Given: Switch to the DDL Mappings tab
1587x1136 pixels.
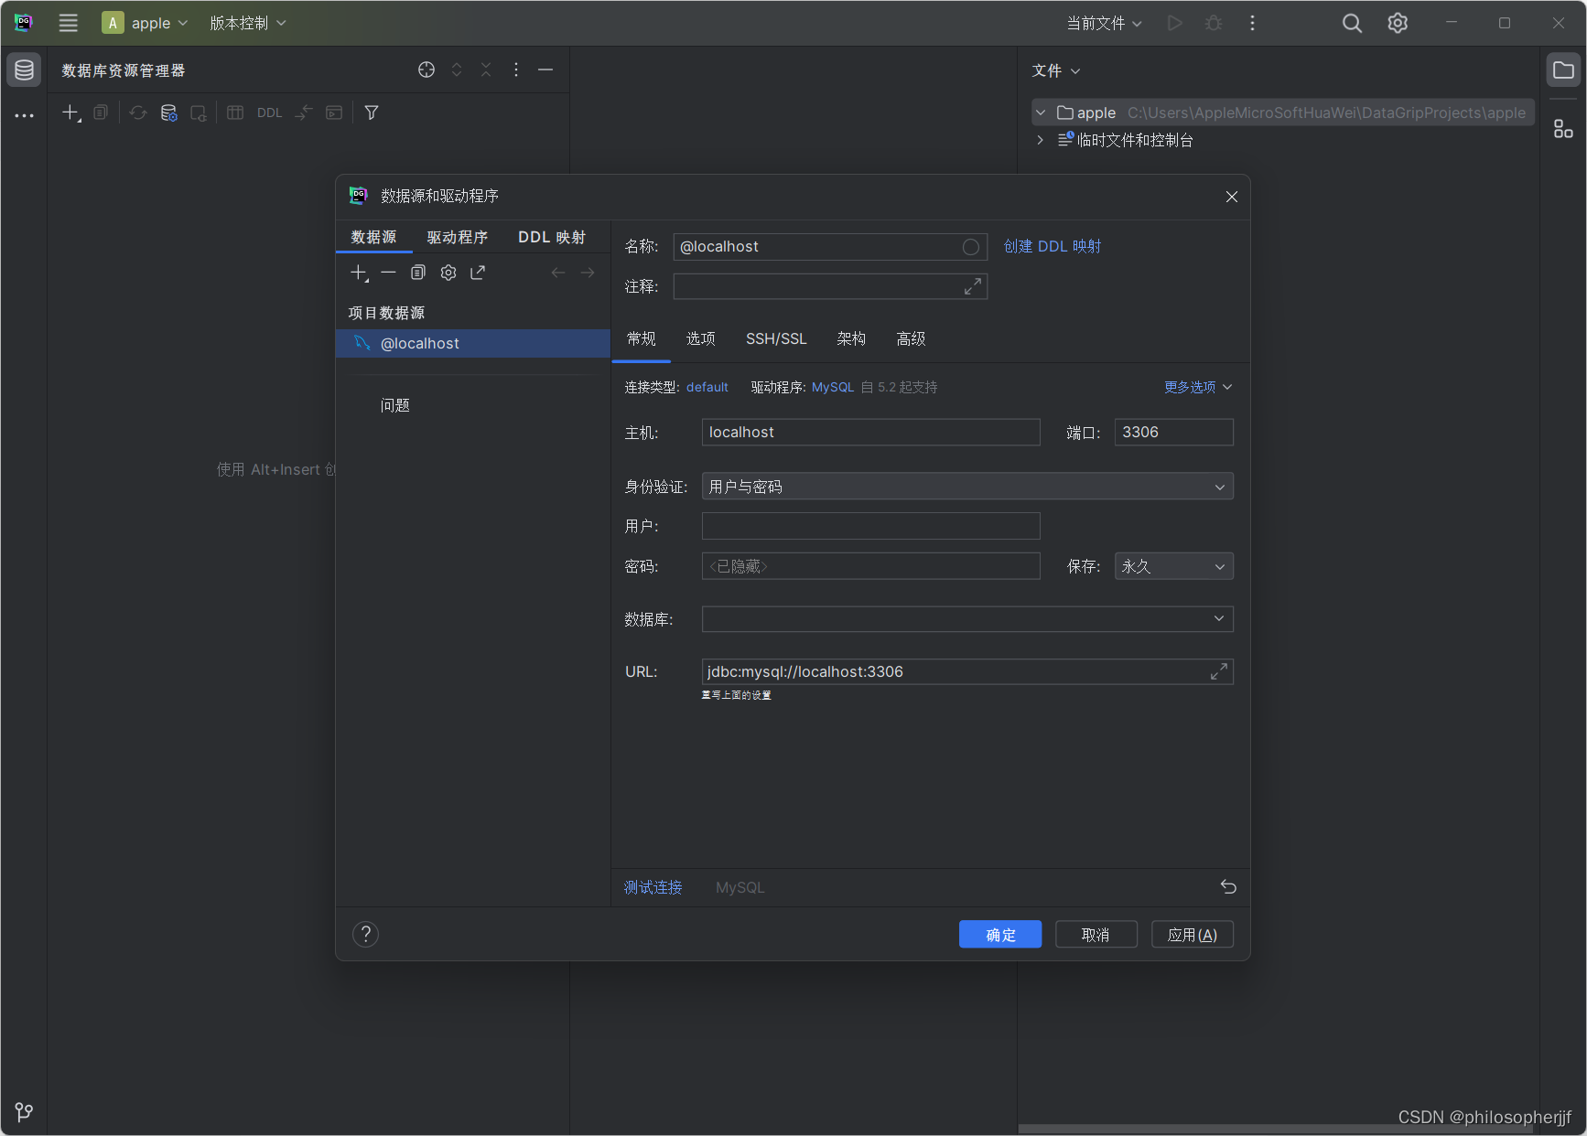Looking at the screenshot, I should tap(552, 237).
